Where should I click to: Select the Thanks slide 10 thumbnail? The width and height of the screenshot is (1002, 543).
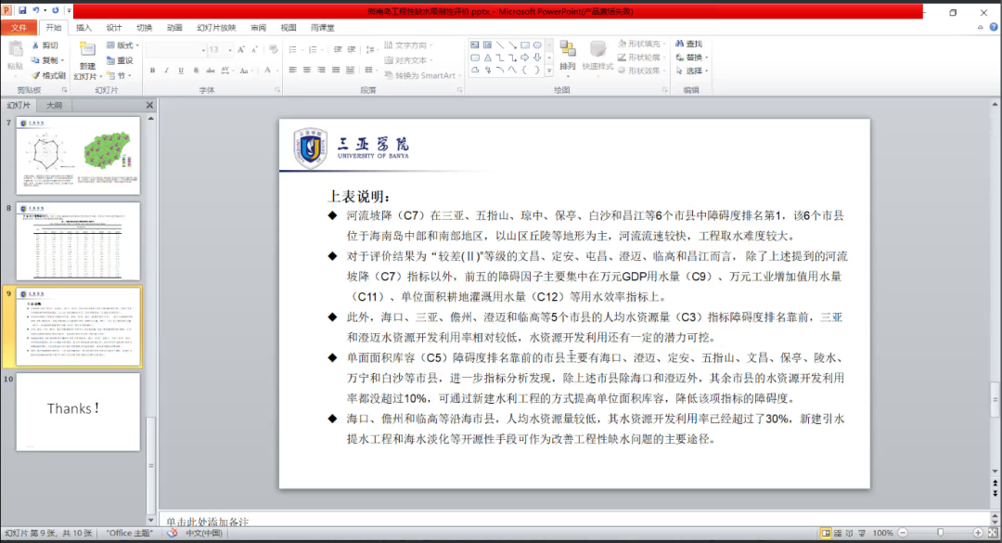click(x=78, y=410)
